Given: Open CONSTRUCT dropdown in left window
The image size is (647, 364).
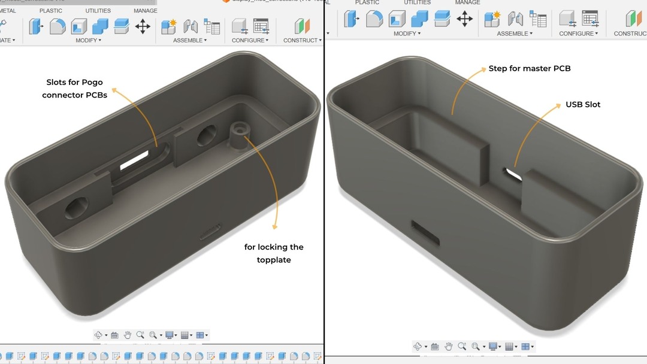Looking at the screenshot, I should [x=303, y=40].
